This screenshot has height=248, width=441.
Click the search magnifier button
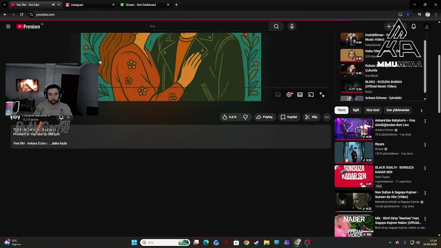276,27
